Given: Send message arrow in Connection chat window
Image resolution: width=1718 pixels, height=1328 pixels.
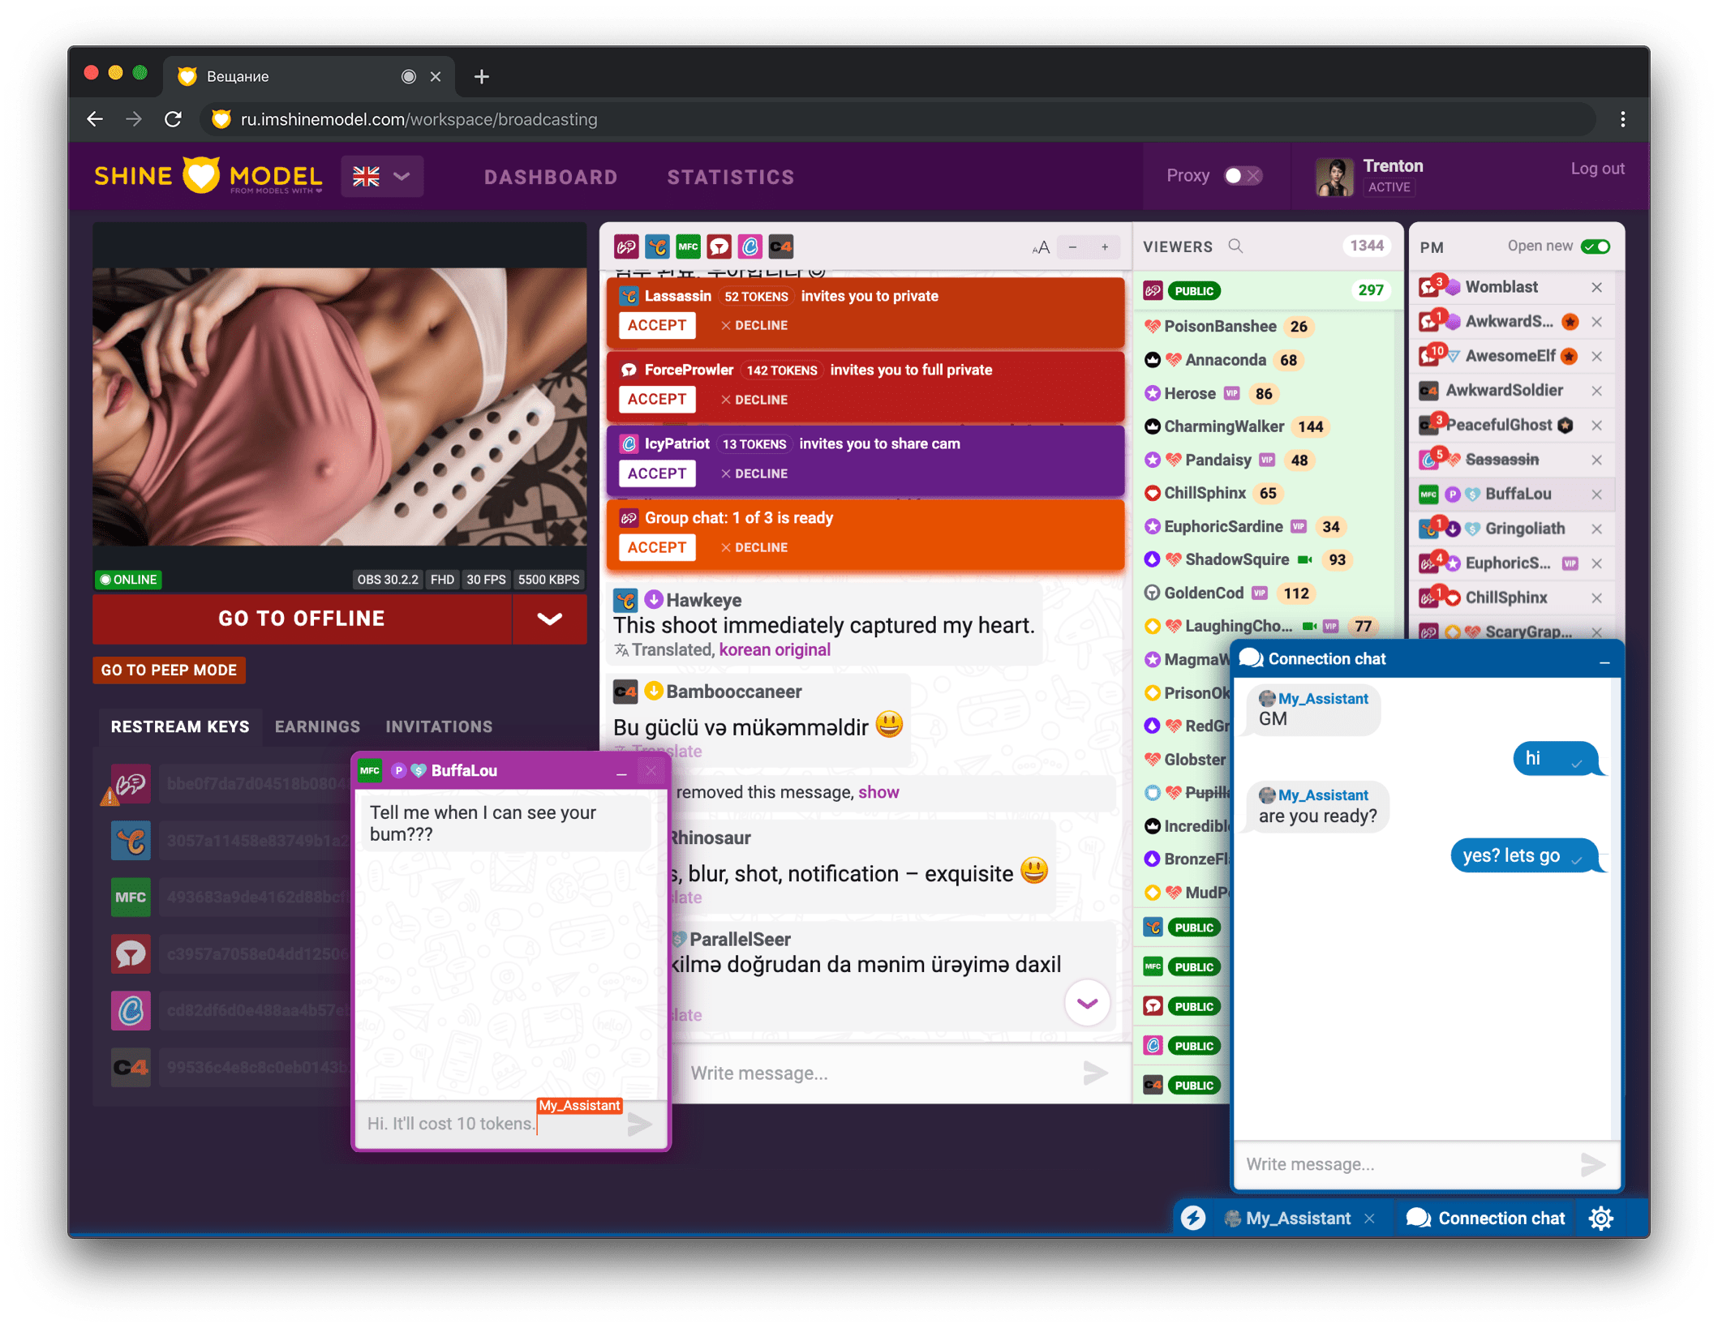Looking at the screenshot, I should point(1592,1164).
